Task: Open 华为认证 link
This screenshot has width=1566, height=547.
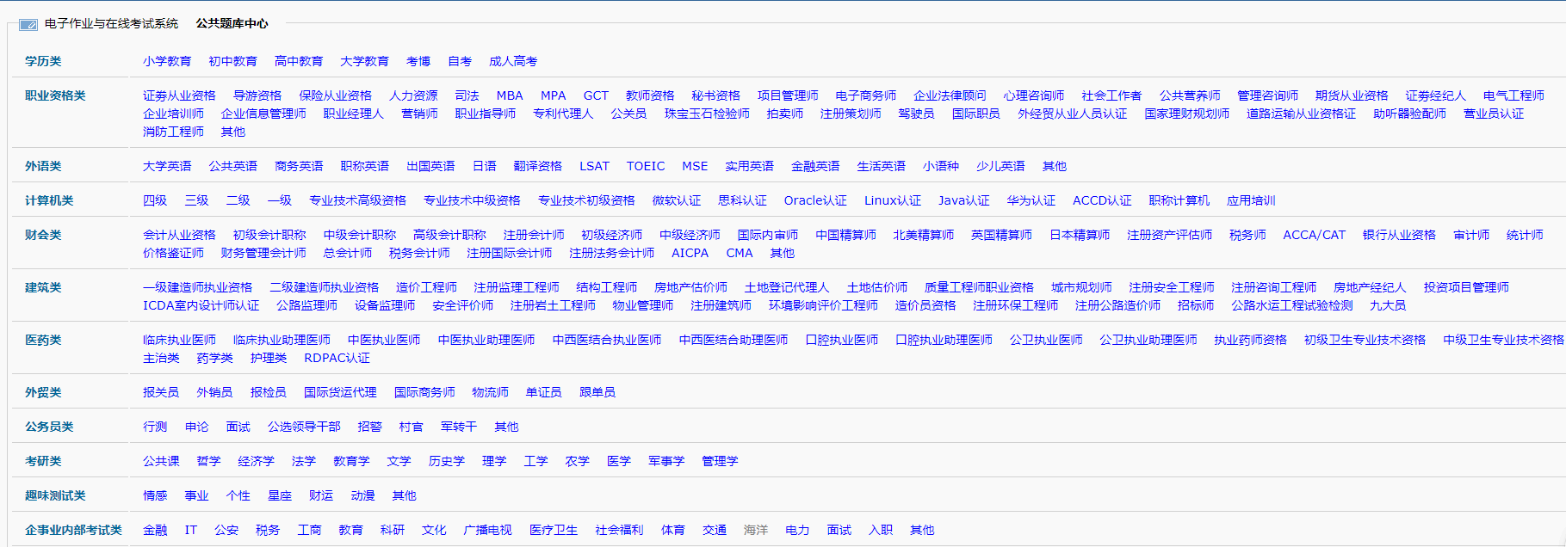Action: tap(1031, 200)
